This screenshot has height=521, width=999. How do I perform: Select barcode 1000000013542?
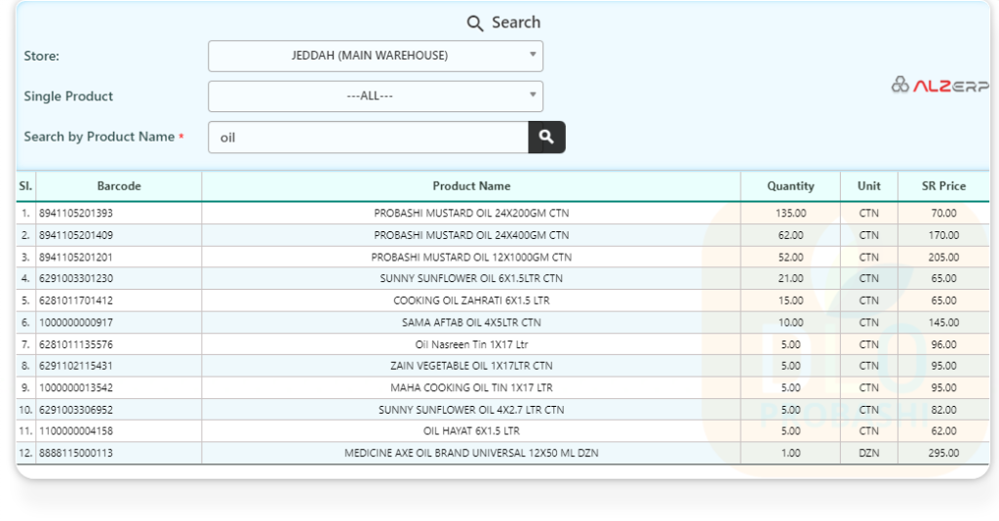tap(76, 388)
